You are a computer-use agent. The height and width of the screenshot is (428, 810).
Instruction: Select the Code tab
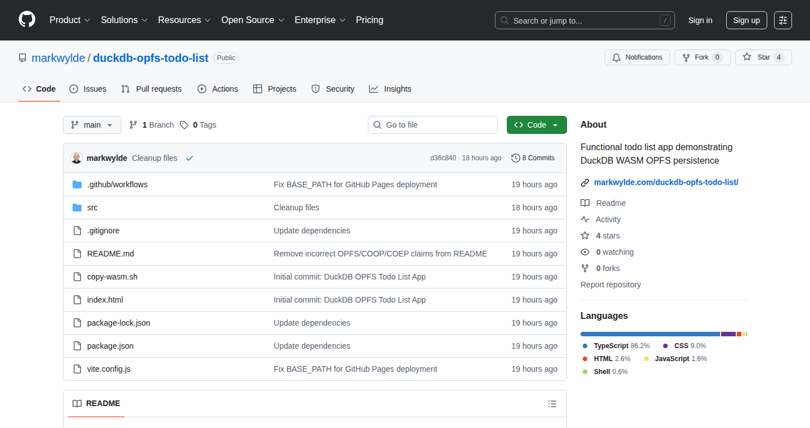(x=39, y=89)
